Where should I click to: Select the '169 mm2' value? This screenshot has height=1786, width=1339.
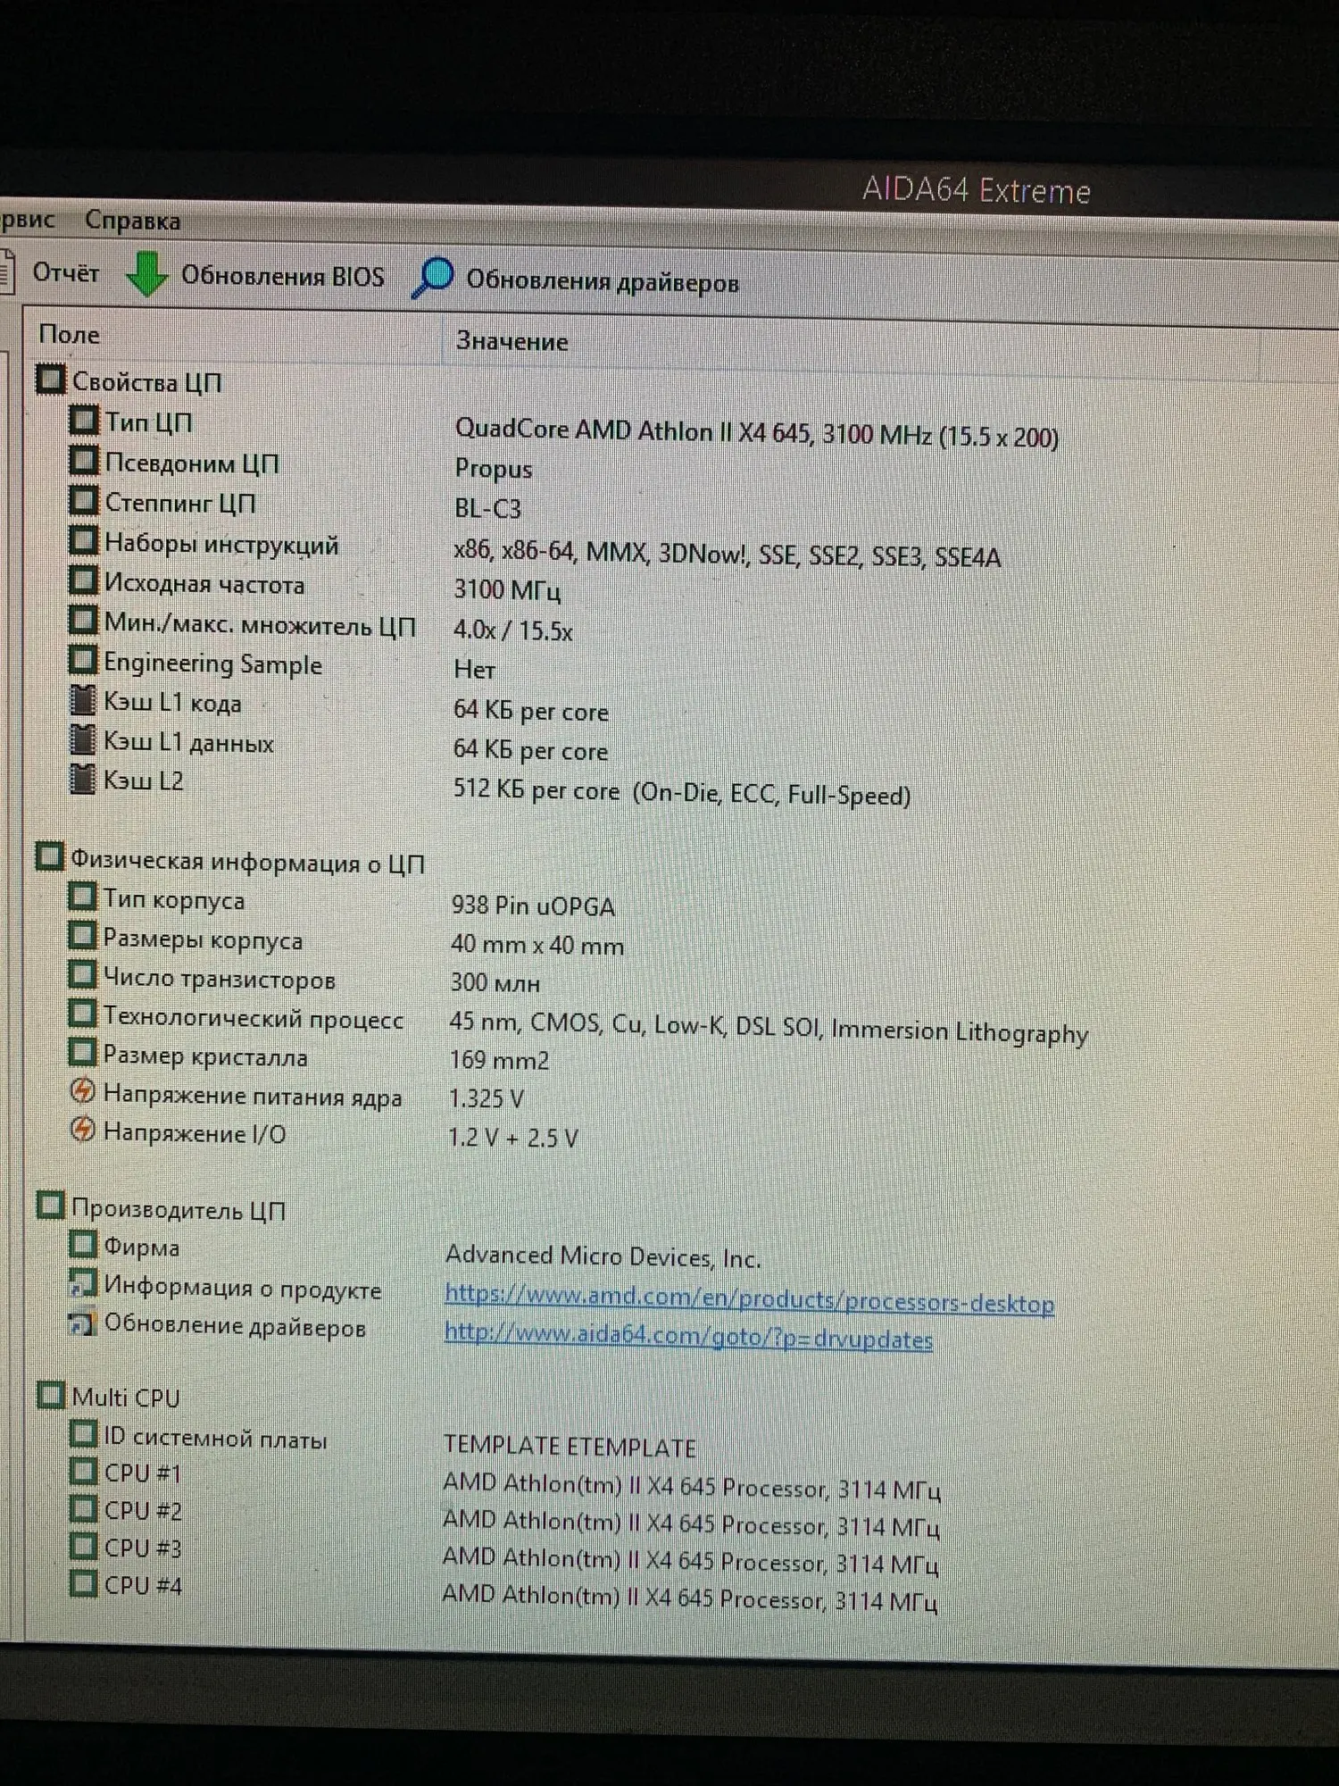point(499,1060)
